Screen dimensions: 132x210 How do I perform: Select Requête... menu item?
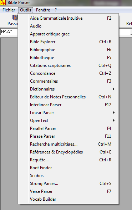click(68, 160)
